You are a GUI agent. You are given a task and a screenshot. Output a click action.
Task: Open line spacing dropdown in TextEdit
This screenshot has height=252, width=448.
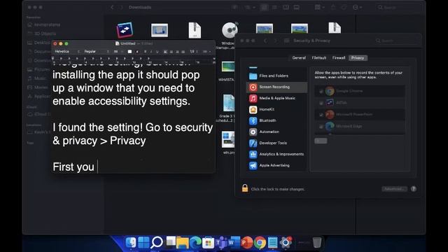(195, 52)
